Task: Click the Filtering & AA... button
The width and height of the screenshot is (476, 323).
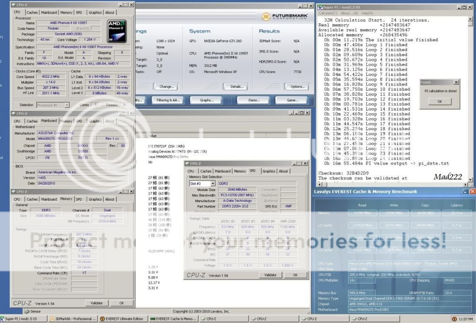Action: coord(168,100)
